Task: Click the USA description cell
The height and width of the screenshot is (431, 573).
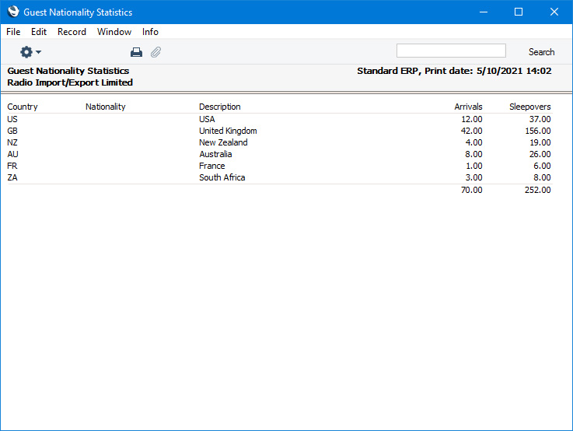Action: pyautogui.click(x=207, y=119)
